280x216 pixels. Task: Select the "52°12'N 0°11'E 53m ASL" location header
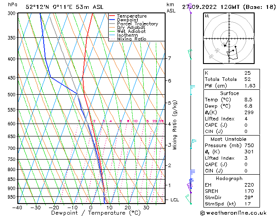(65, 7)
